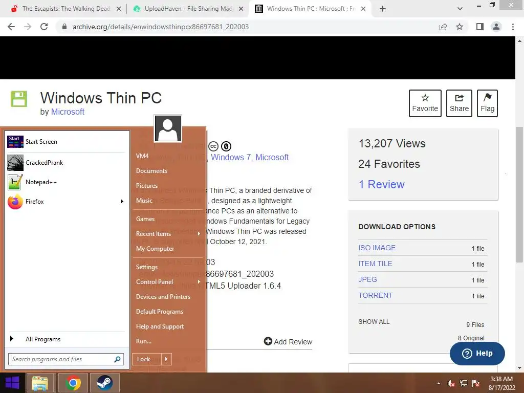Open Chrome's three-dot menu
Image resolution: width=524 pixels, height=393 pixels.
tap(513, 27)
